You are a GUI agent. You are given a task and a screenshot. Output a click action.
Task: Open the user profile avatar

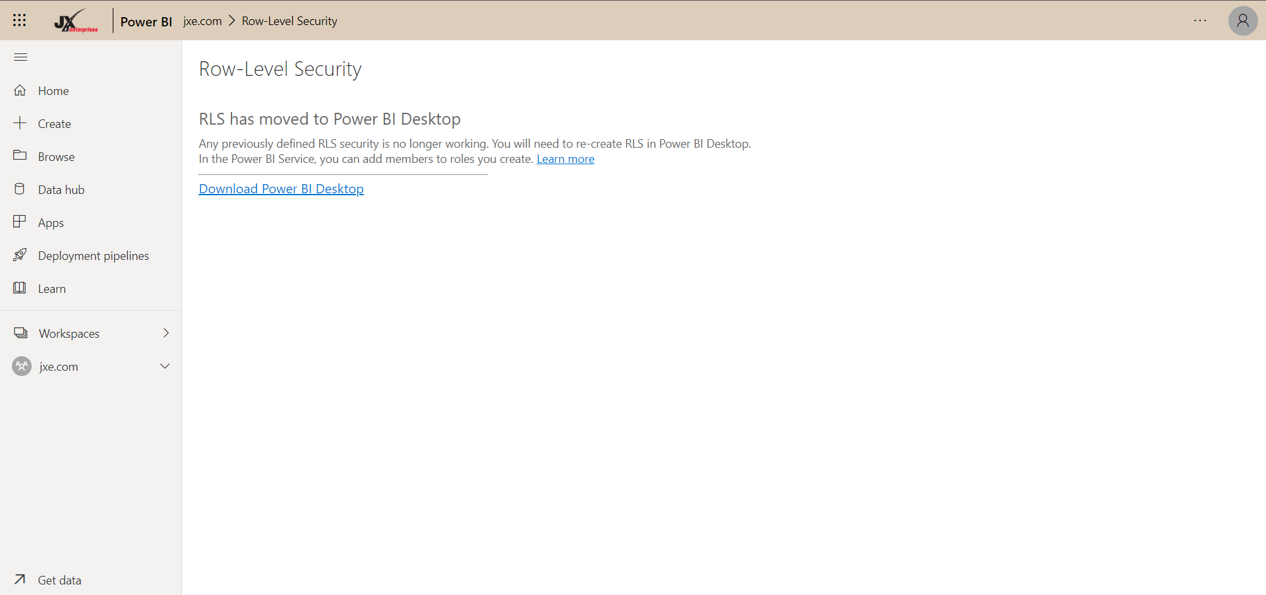tap(1243, 20)
